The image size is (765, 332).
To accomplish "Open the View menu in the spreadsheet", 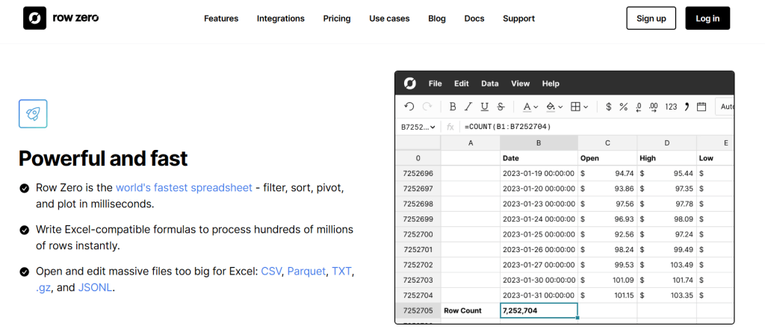I will [x=520, y=84].
